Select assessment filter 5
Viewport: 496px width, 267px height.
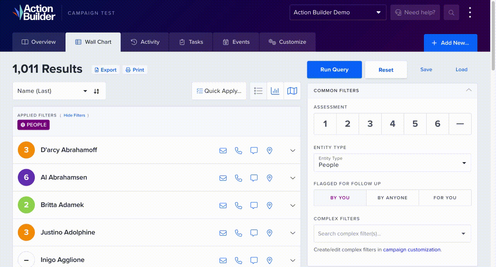tap(415, 124)
